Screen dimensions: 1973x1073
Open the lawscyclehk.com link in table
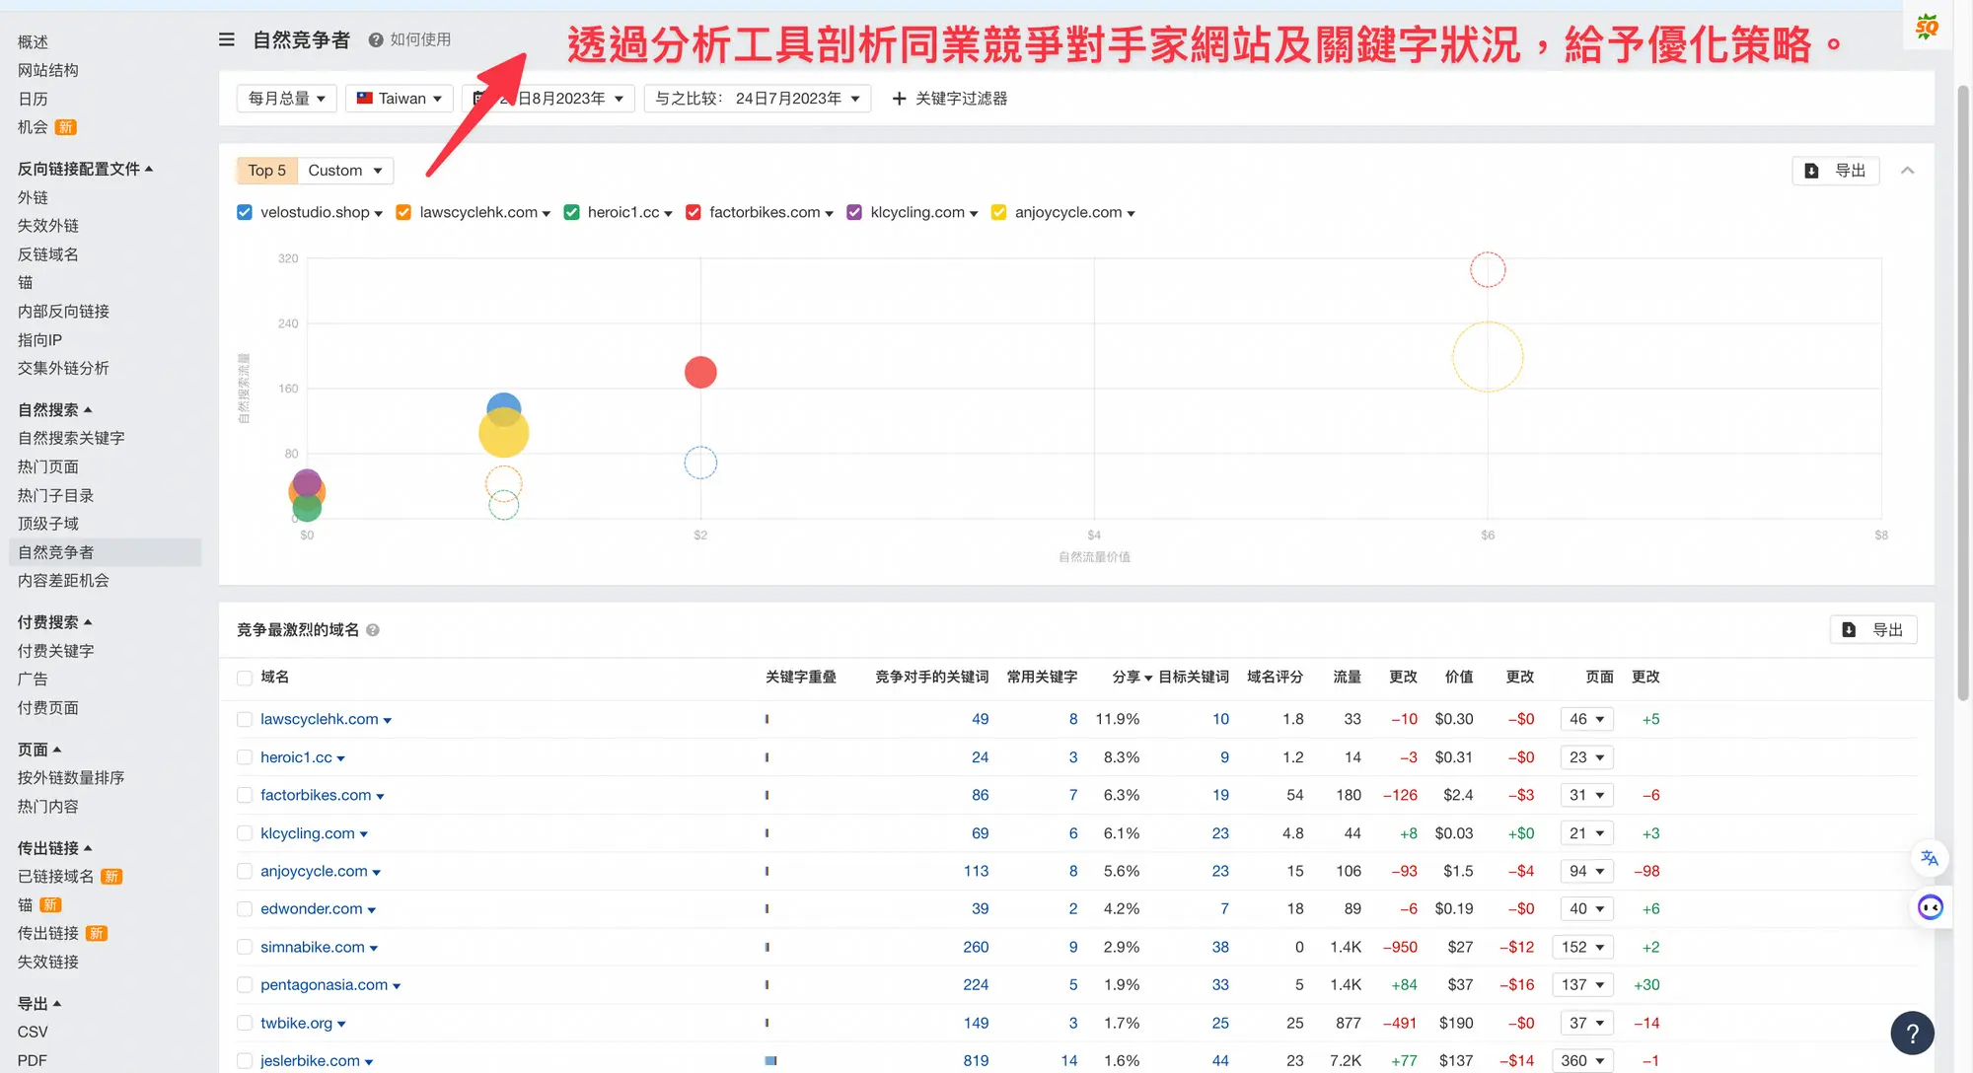coord(319,720)
